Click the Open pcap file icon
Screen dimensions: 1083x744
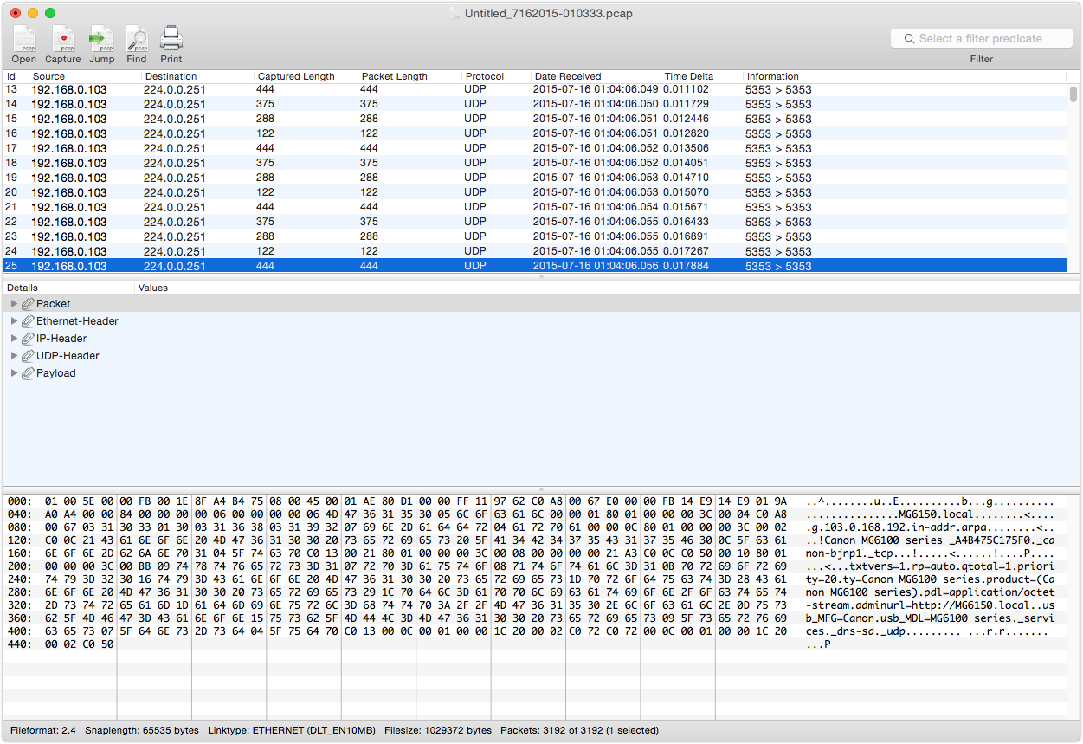coord(23,39)
